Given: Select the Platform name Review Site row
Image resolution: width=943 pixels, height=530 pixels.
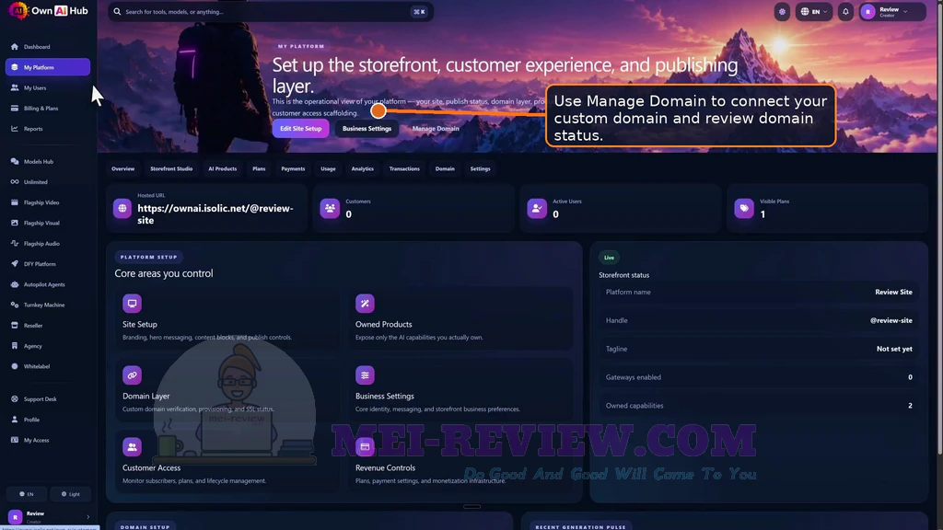Looking at the screenshot, I should pos(759,292).
